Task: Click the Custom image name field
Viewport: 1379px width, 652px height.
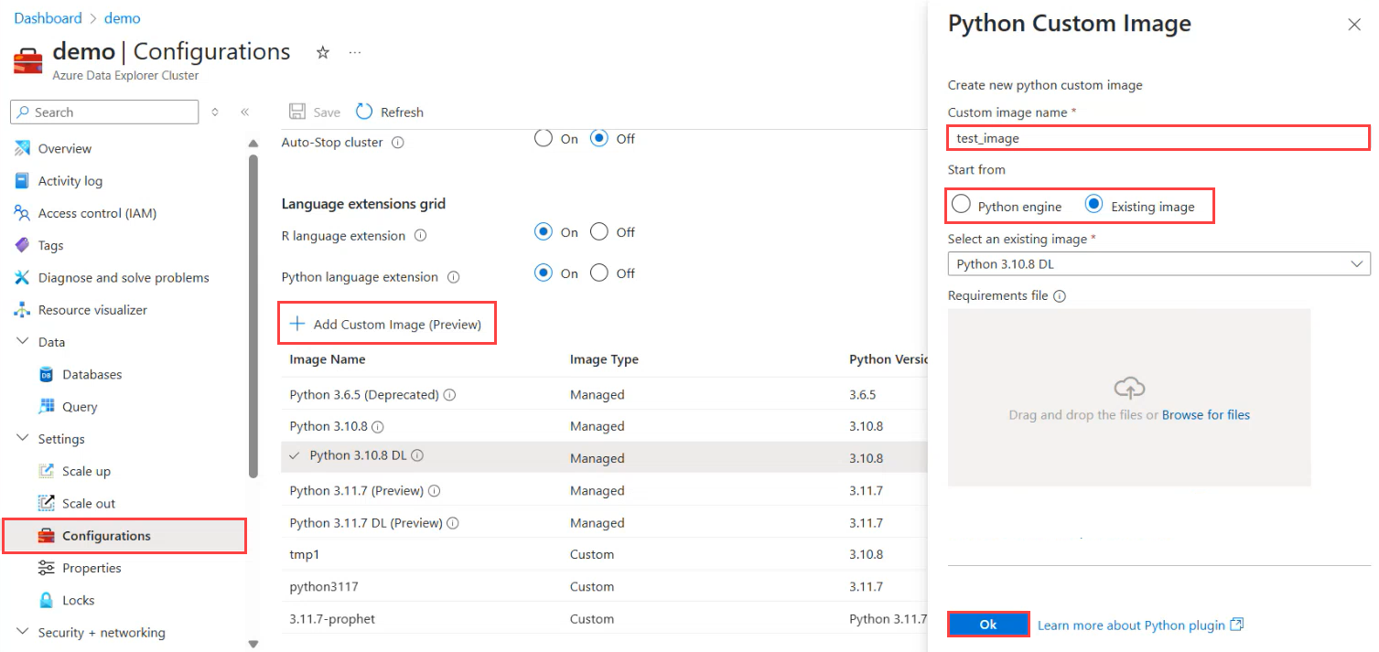Action: point(1157,137)
